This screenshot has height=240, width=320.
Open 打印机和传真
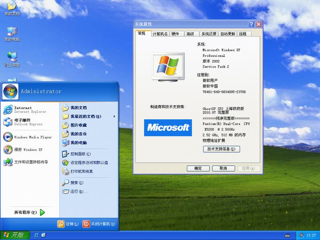[x=78, y=172]
